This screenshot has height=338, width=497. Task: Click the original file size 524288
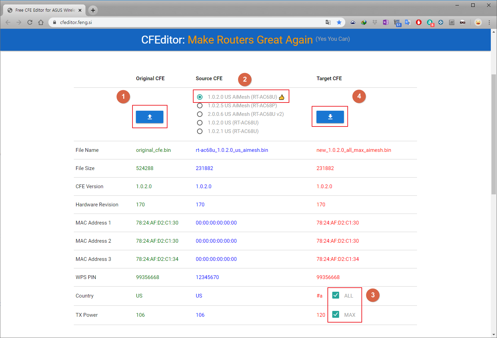point(145,168)
